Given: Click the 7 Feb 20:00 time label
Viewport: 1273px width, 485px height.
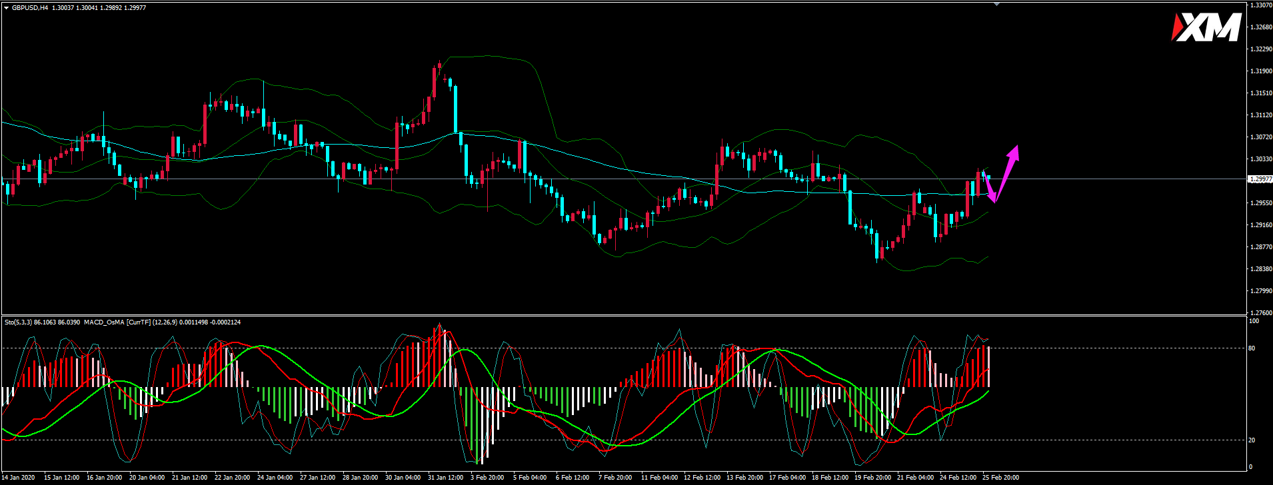Looking at the screenshot, I should click(x=615, y=478).
